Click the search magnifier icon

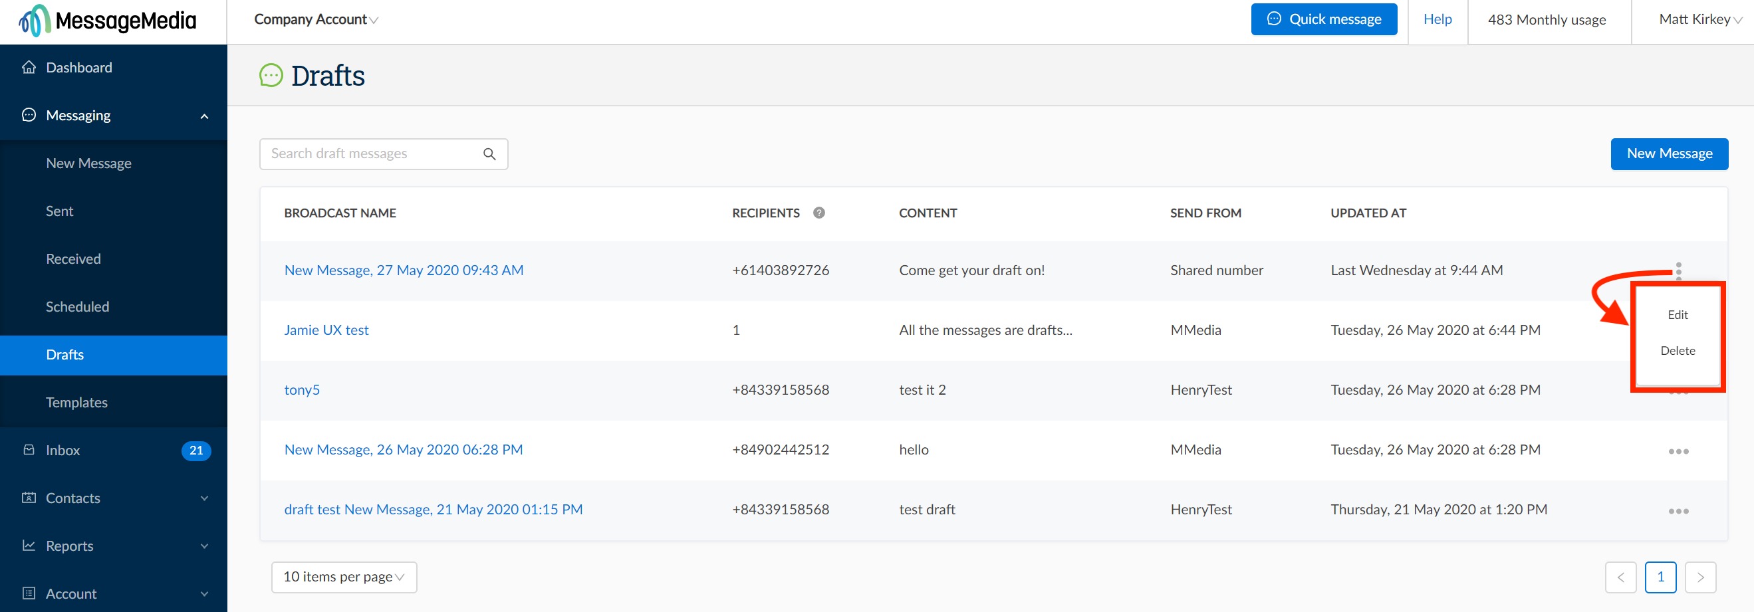(489, 154)
